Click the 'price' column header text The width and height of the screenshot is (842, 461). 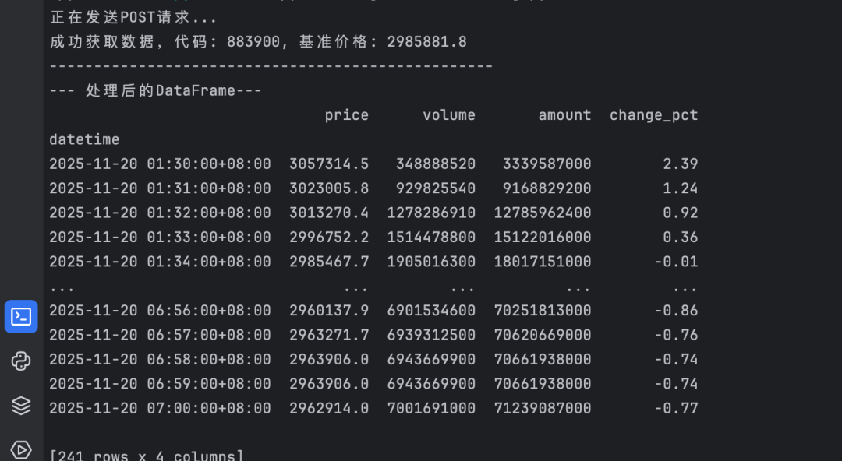point(347,115)
